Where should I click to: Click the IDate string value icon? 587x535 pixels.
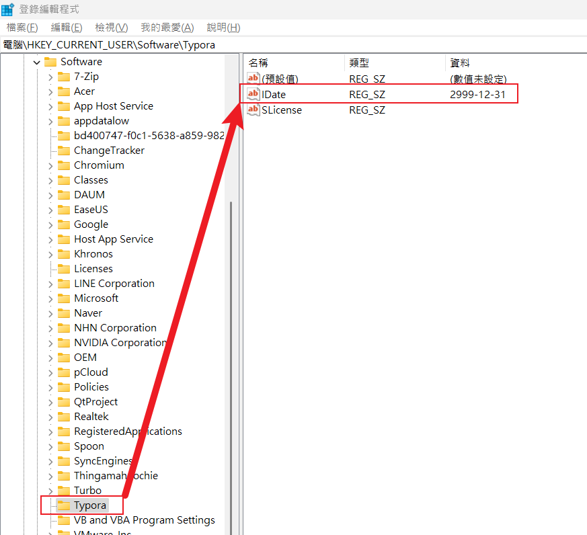coord(253,94)
